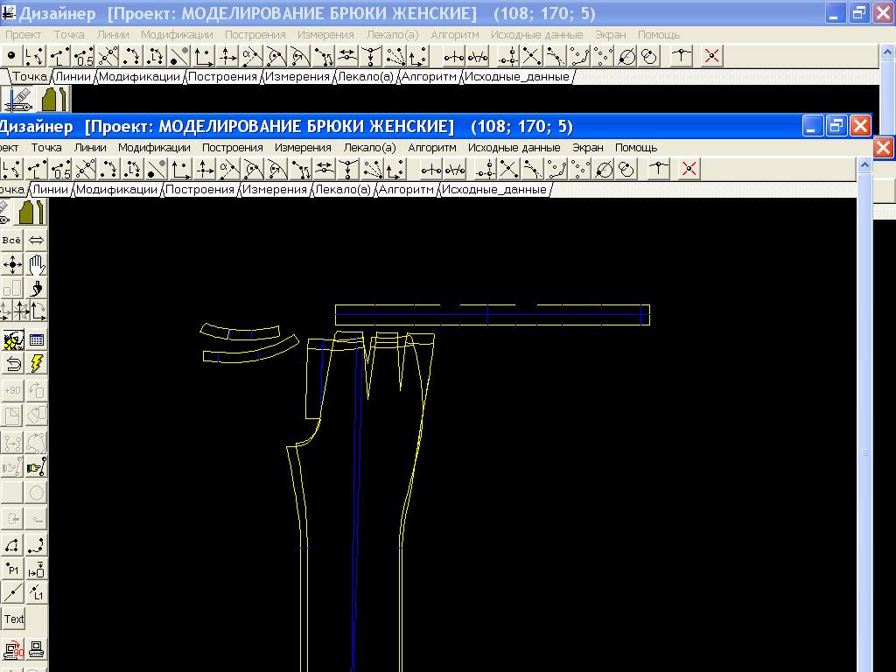The width and height of the screenshot is (896, 672).
Task: Choose the coordinate axes point tool, front toolbar
Action: click(180, 169)
